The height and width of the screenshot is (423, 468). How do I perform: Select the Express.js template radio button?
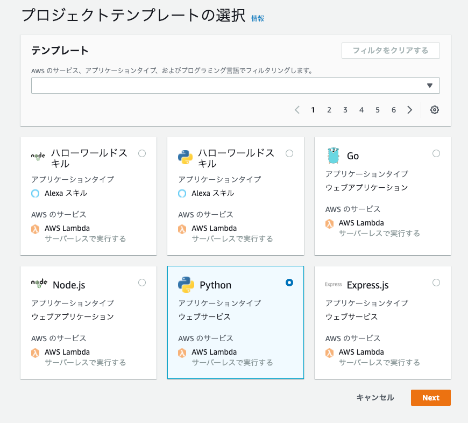coord(436,283)
